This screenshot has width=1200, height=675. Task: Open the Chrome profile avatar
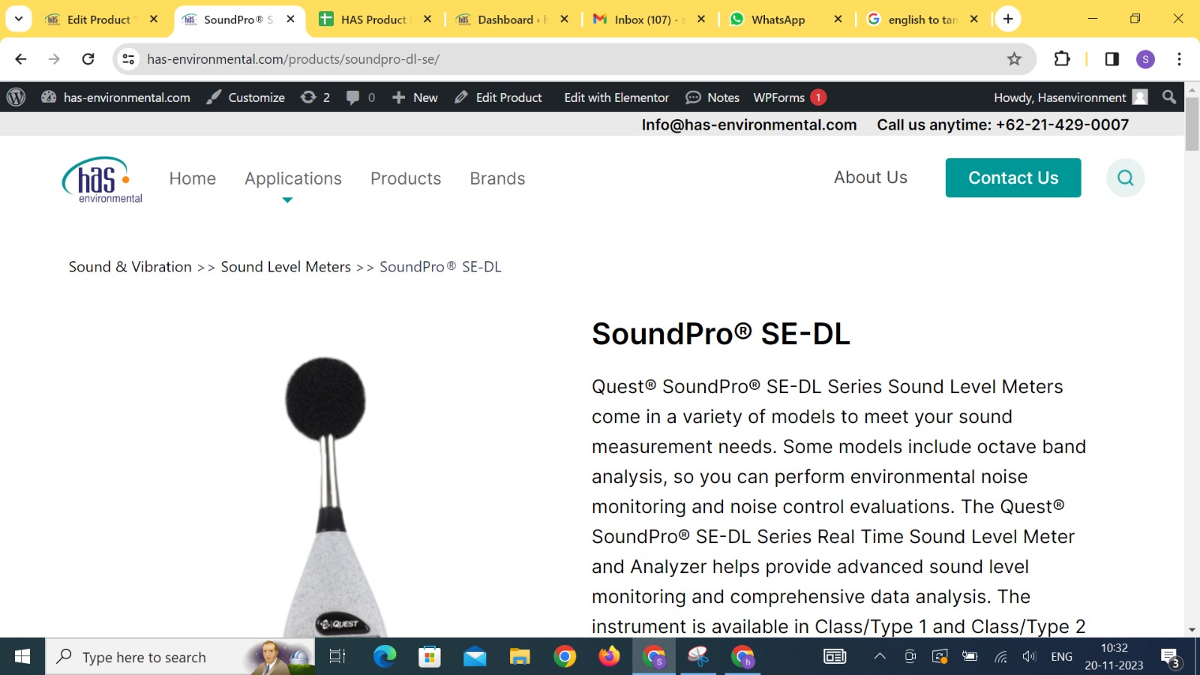click(x=1145, y=59)
